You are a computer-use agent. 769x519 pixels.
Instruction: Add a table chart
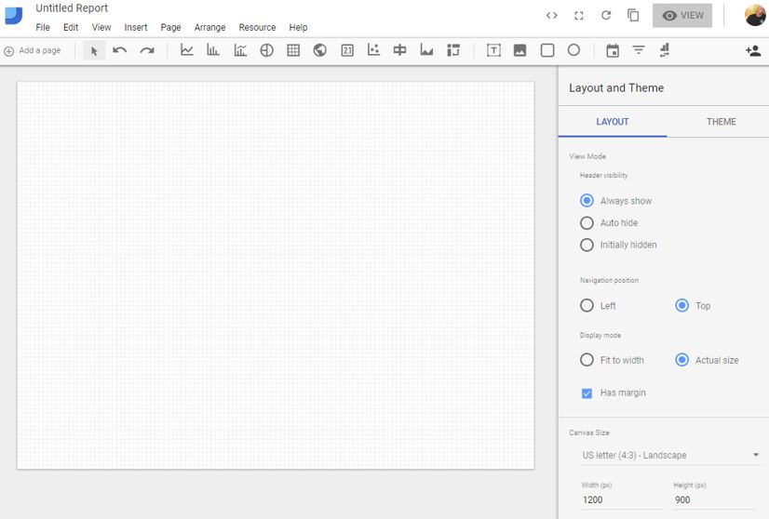click(x=293, y=50)
